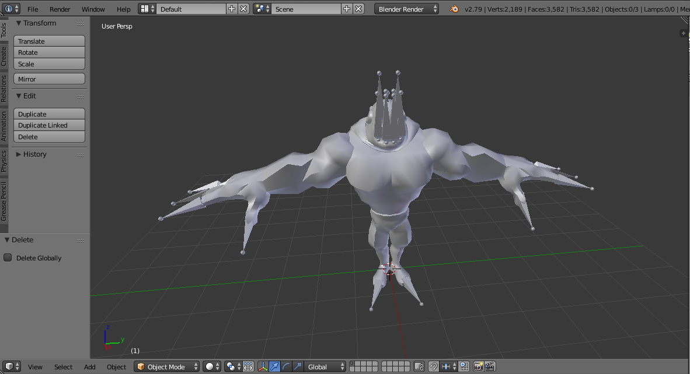The width and height of the screenshot is (690, 374).
Task: Enable the Delete Globally checkbox
Action: (x=8, y=257)
